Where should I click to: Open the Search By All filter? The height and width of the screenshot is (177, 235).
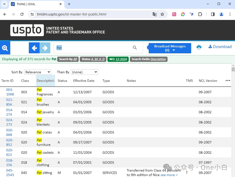click(68, 59)
